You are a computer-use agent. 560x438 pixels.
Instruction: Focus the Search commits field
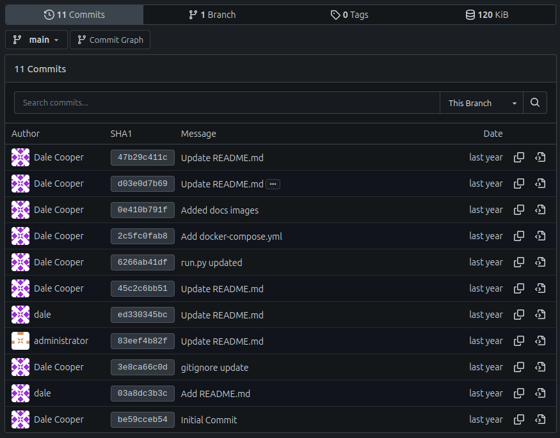point(227,103)
